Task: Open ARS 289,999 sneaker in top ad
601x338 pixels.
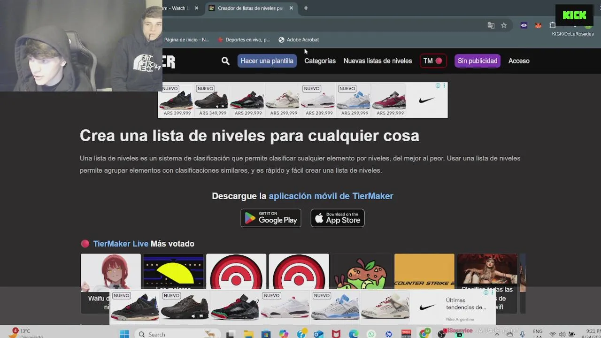Action: tap(319, 100)
